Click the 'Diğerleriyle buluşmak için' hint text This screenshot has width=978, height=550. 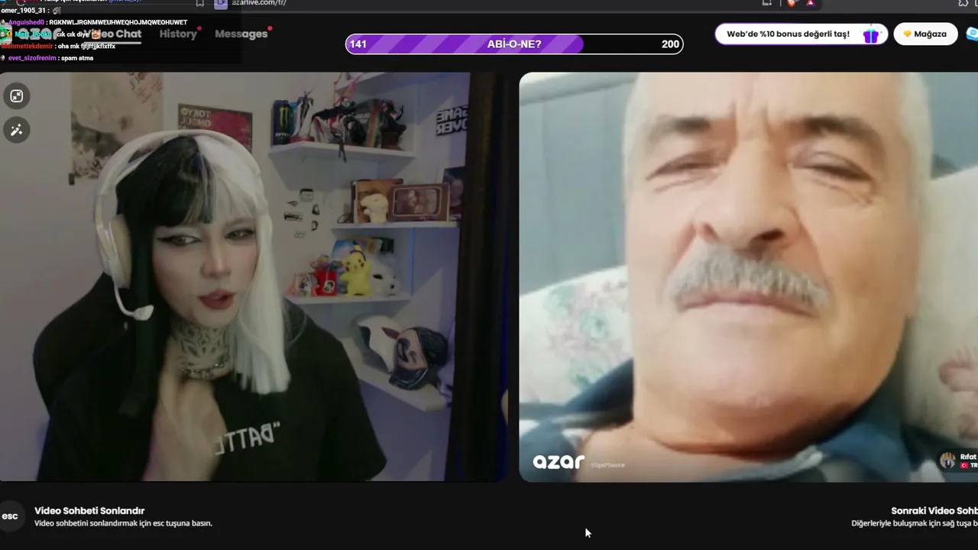915,523
